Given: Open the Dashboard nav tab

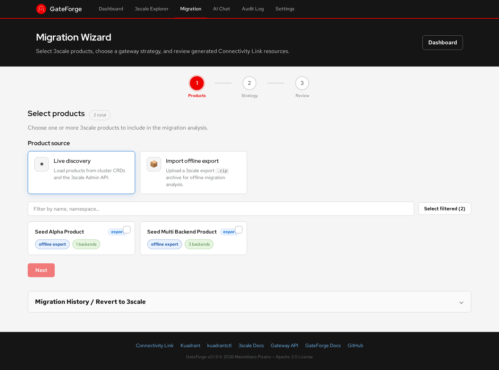Looking at the screenshot, I should 111,9.
